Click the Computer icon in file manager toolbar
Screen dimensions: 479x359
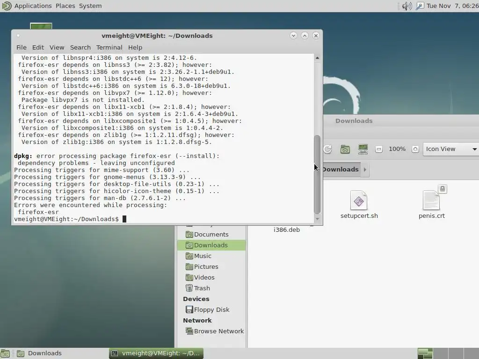coord(363,149)
